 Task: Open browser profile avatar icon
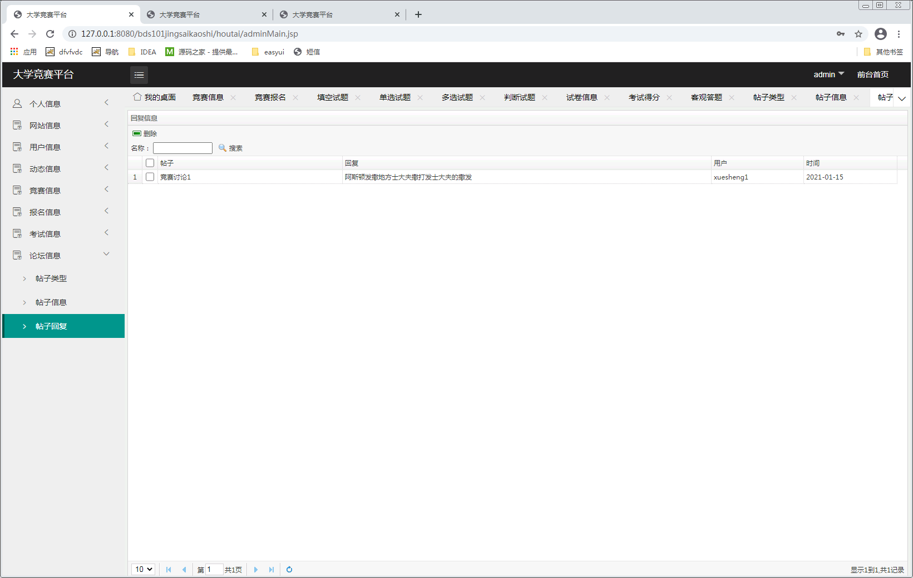(881, 34)
